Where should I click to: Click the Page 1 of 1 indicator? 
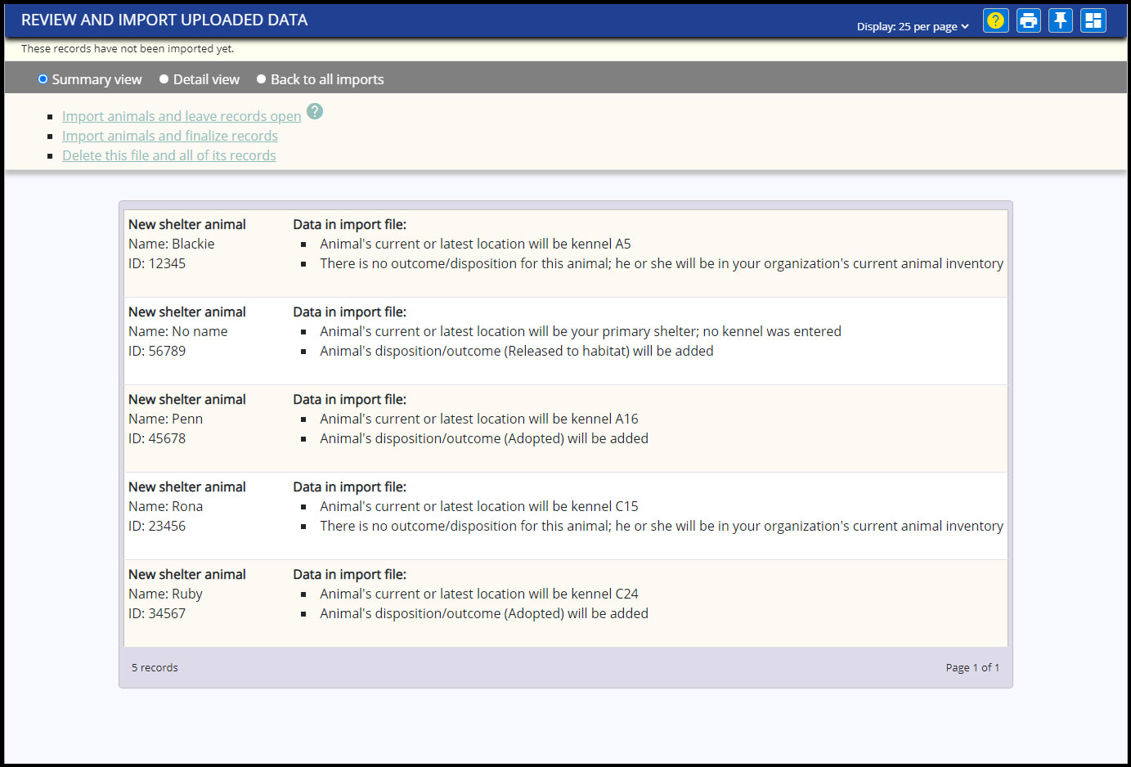(x=972, y=667)
